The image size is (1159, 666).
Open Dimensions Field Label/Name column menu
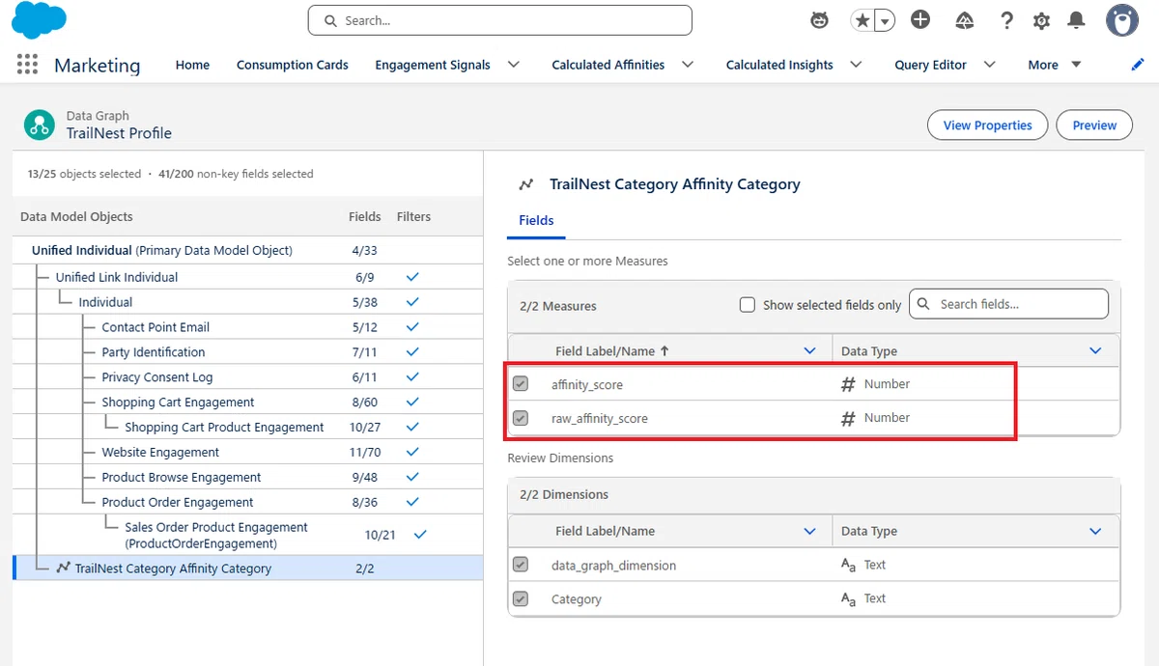(810, 531)
